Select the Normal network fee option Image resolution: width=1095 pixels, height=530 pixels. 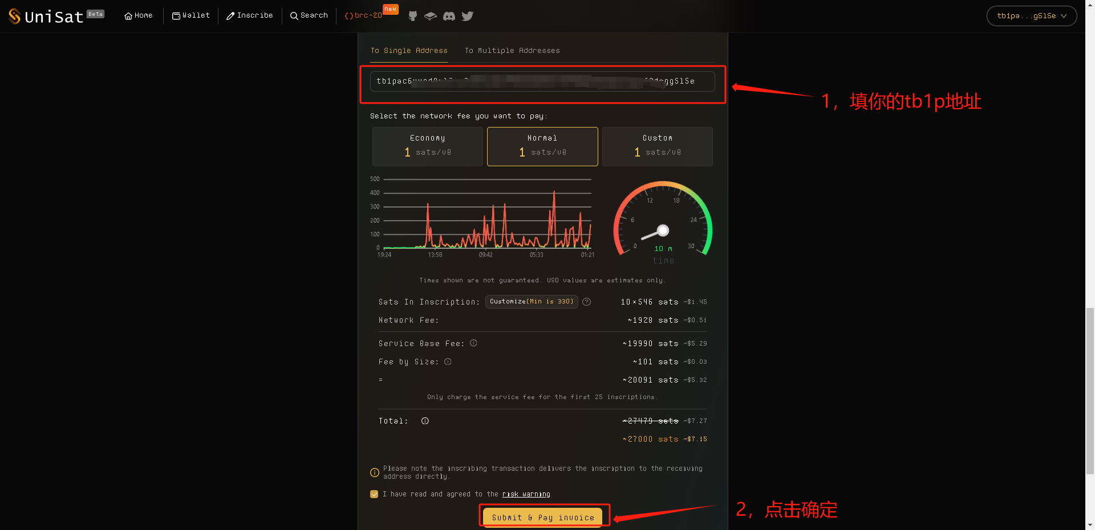point(542,146)
